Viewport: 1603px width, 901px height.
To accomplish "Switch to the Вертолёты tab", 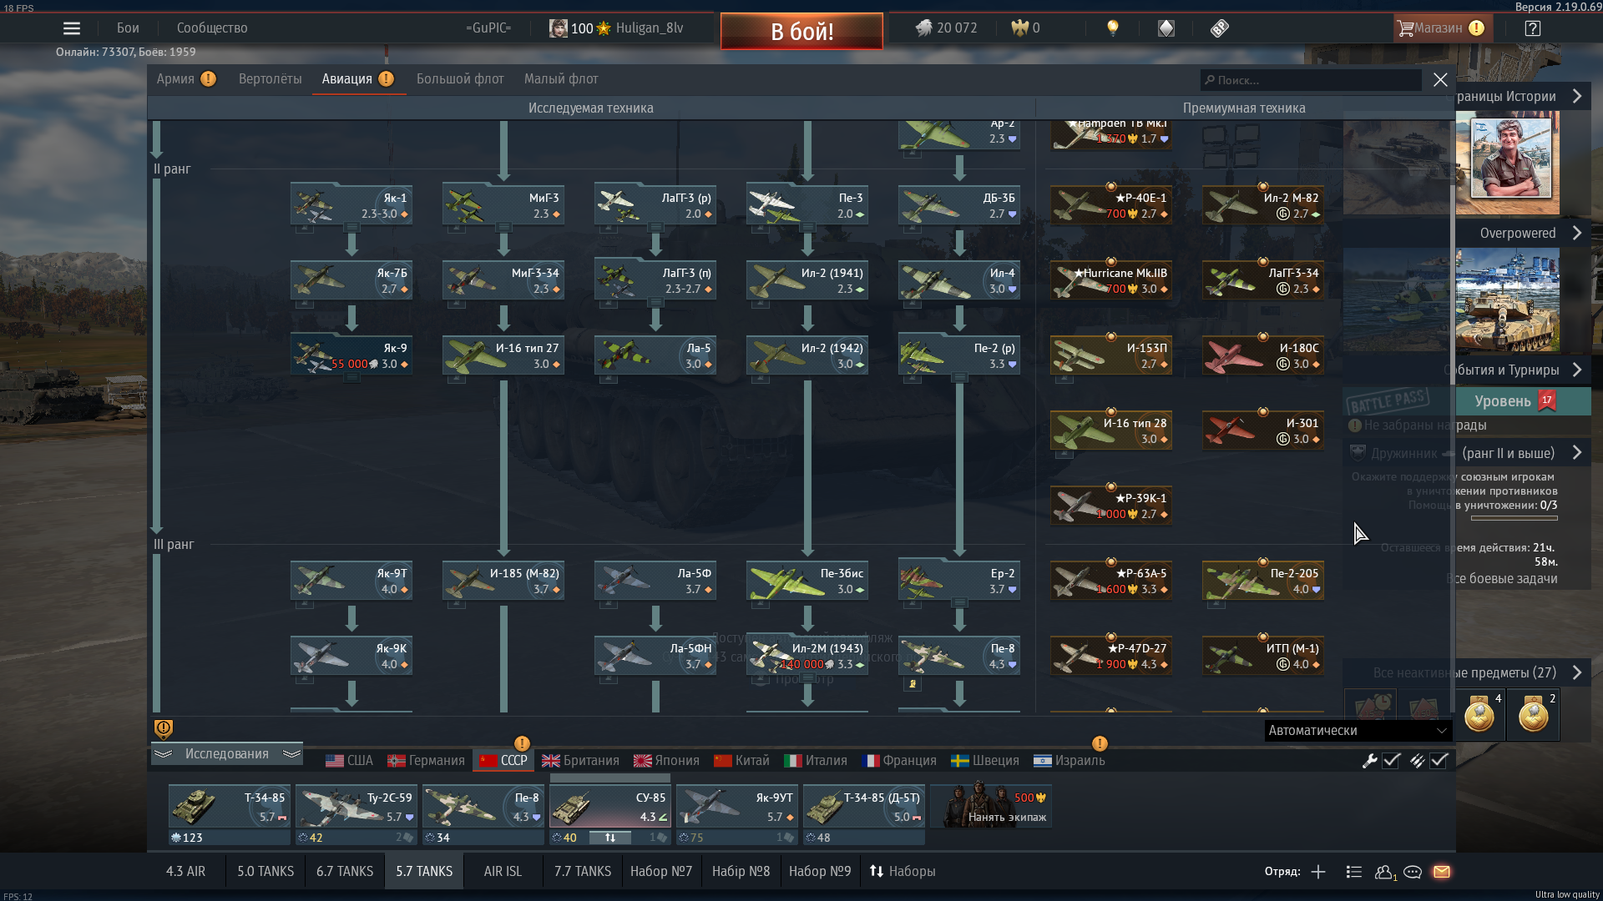I will pos(271,79).
